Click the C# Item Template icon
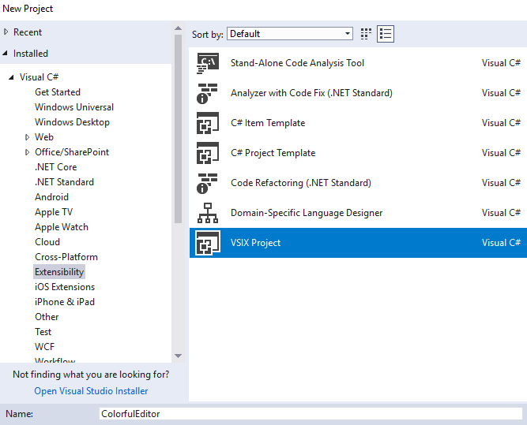Image resolution: width=527 pixels, height=425 pixels. (x=208, y=123)
